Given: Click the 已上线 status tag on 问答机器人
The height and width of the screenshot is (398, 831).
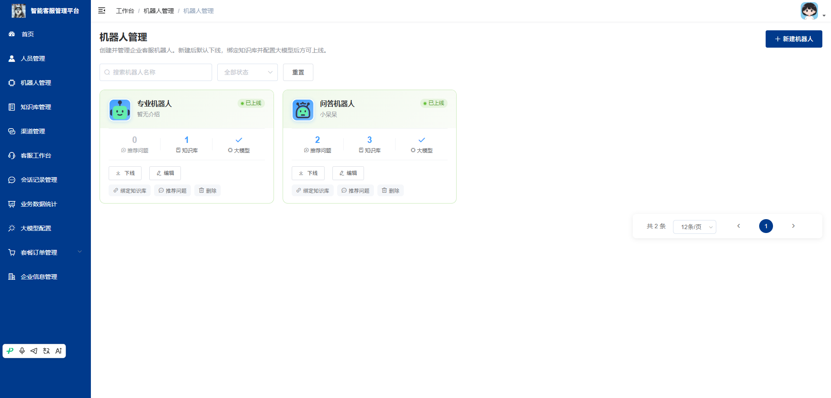Looking at the screenshot, I should tap(434, 103).
